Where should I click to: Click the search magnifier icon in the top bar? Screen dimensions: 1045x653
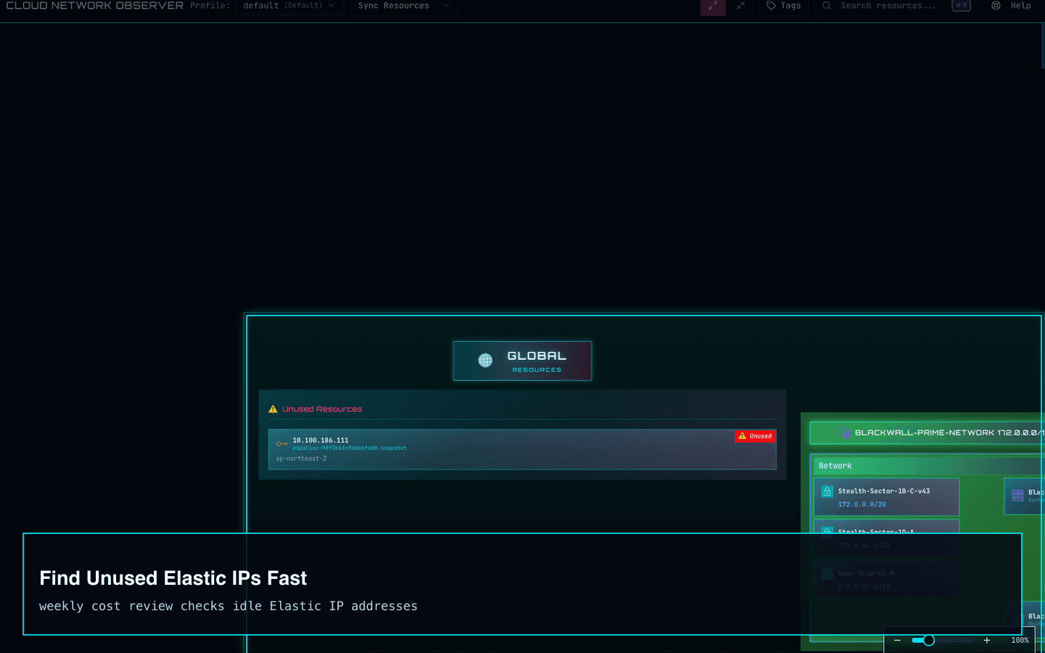(x=826, y=6)
